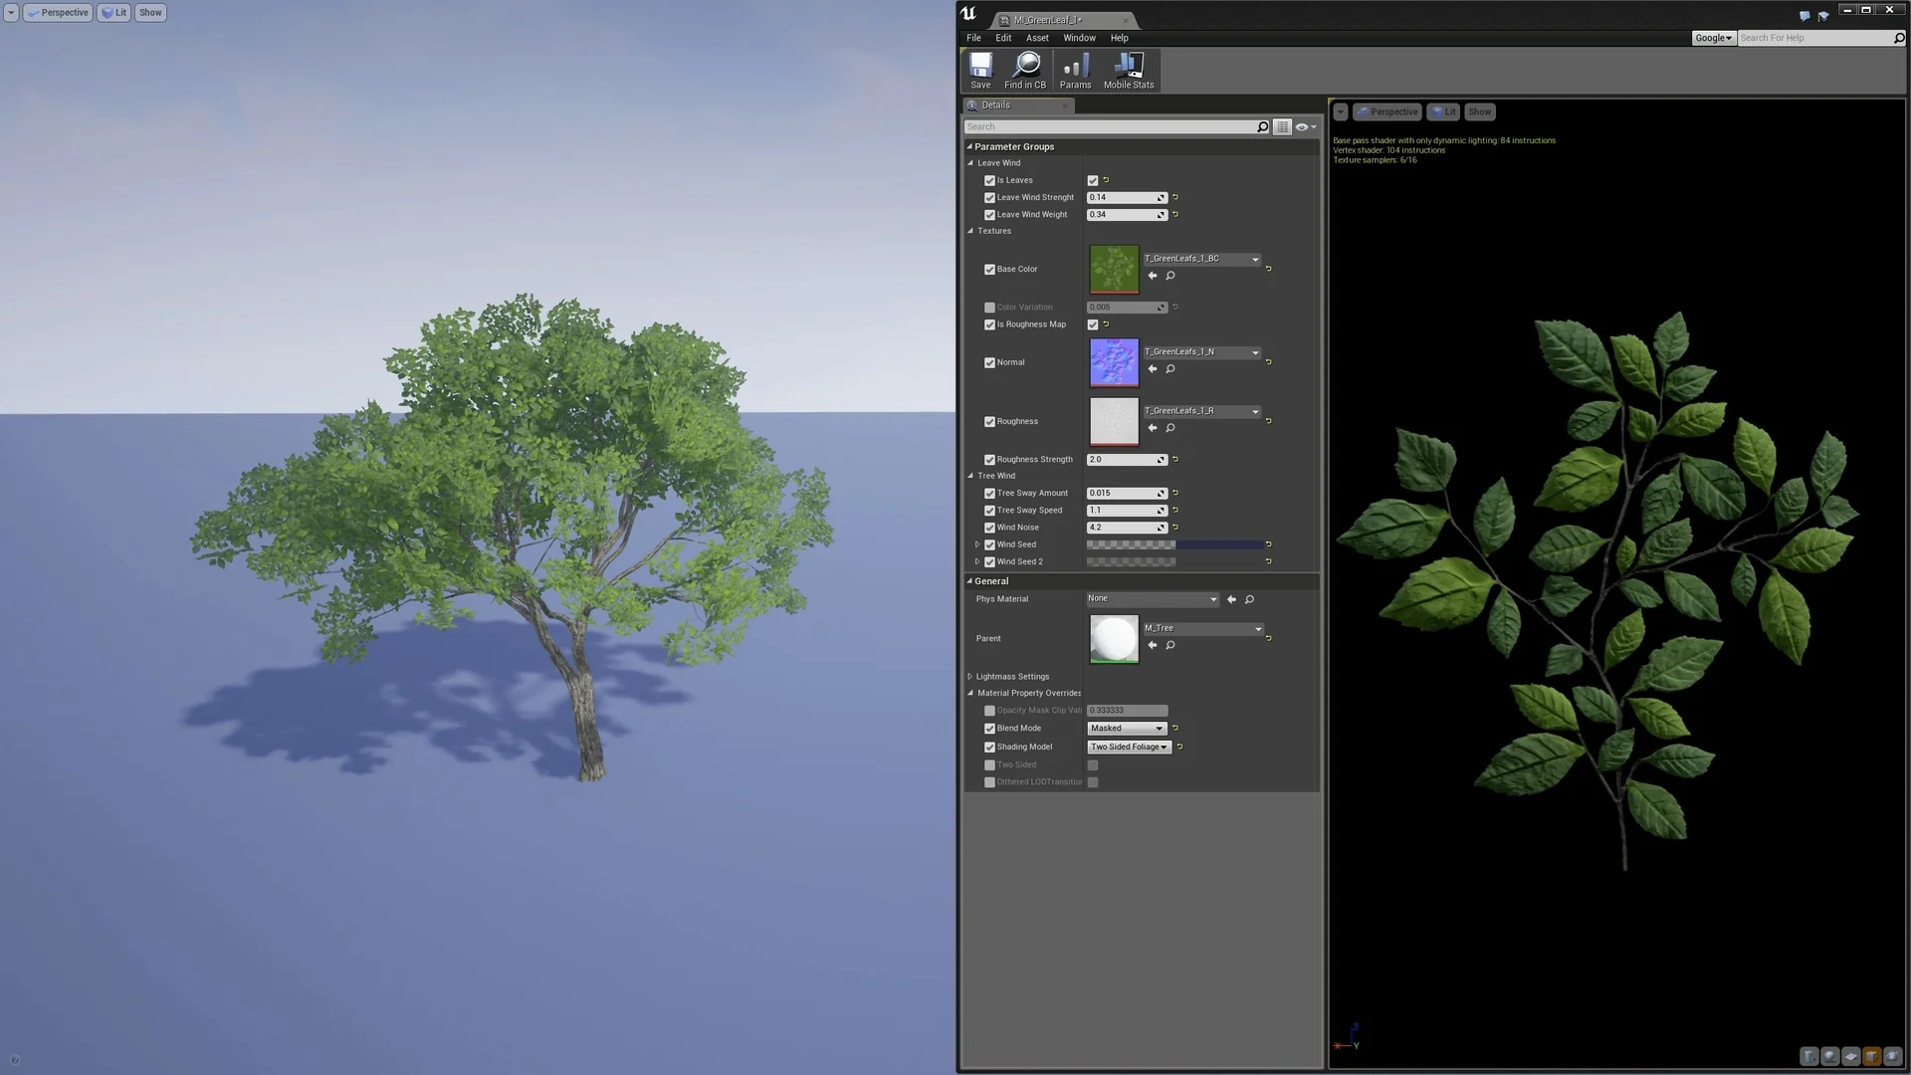Viewport: 1911px width, 1075px height.
Task: Expand the Lightmass Settings section
Action: [970, 677]
